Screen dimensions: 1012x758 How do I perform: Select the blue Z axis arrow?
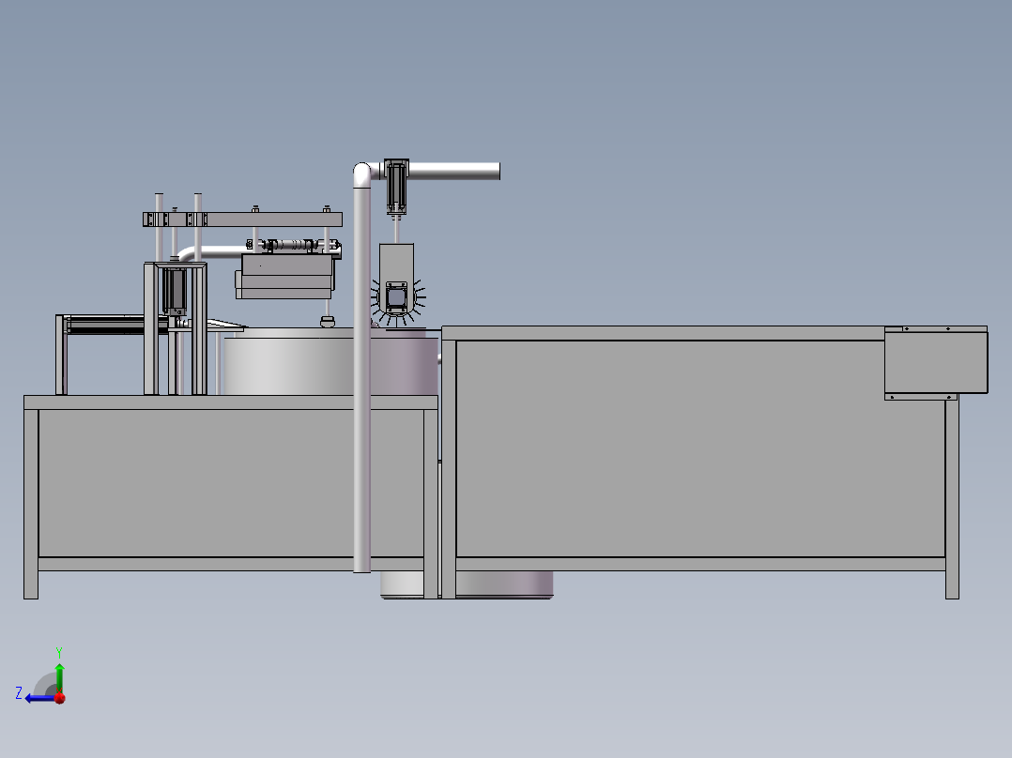coord(35,697)
